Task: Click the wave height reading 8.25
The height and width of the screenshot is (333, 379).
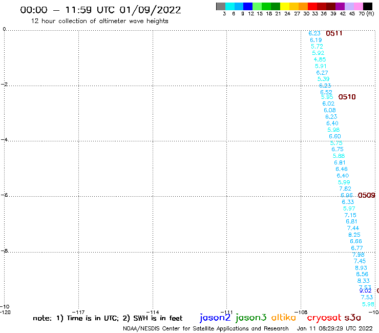Action: (x=354, y=235)
